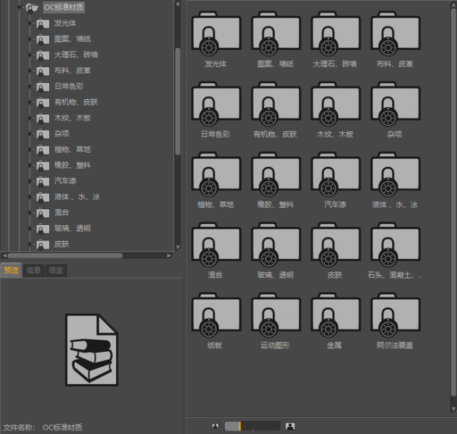The height and width of the screenshot is (434, 457).
Task: Open the 纸板 folder icon
Action: pyautogui.click(x=216, y=315)
